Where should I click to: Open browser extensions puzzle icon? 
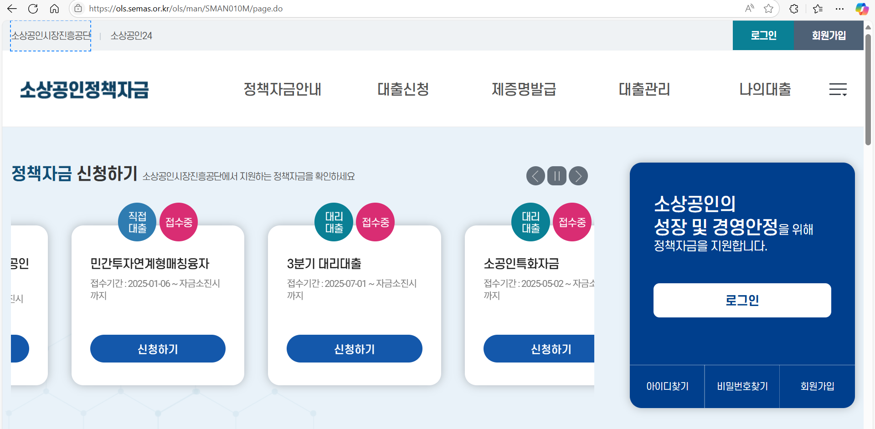pos(793,9)
